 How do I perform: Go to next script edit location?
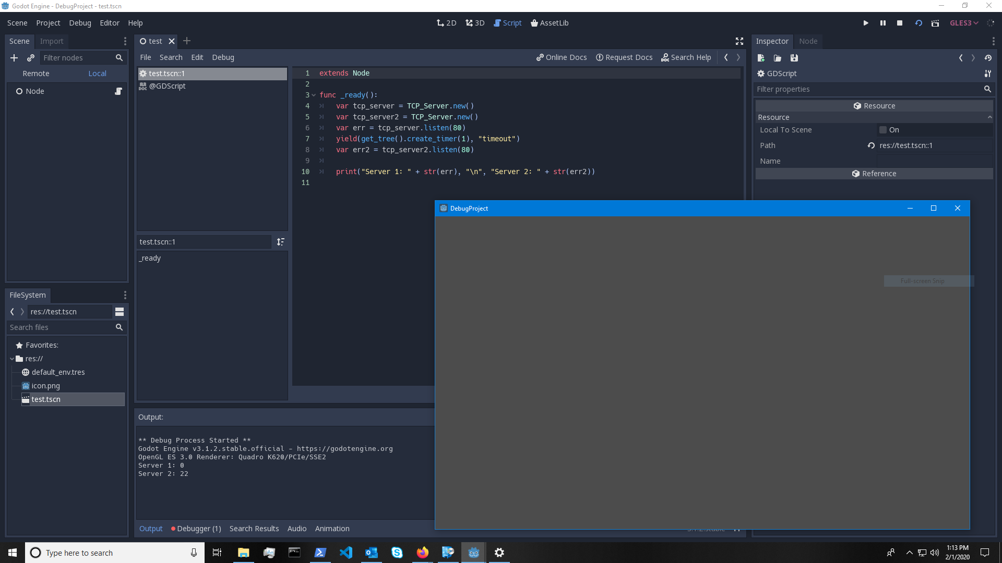click(738, 57)
